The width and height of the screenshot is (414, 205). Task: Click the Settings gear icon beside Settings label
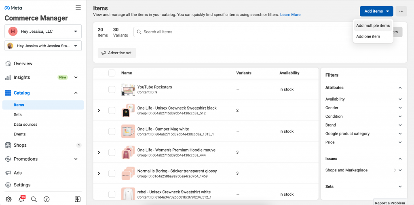pyautogui.click(x=8, y=185)
